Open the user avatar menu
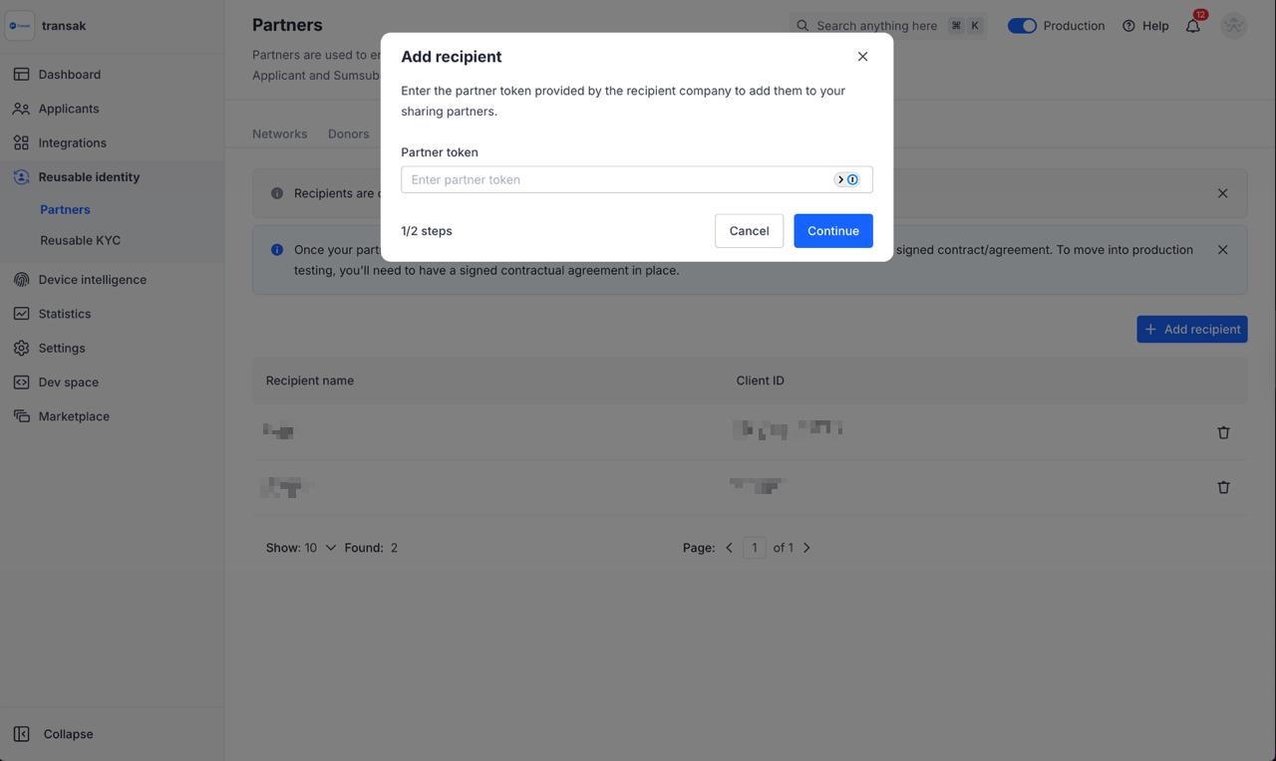The width and height of the screenshot is (1276, 761). pos(1233,26)
